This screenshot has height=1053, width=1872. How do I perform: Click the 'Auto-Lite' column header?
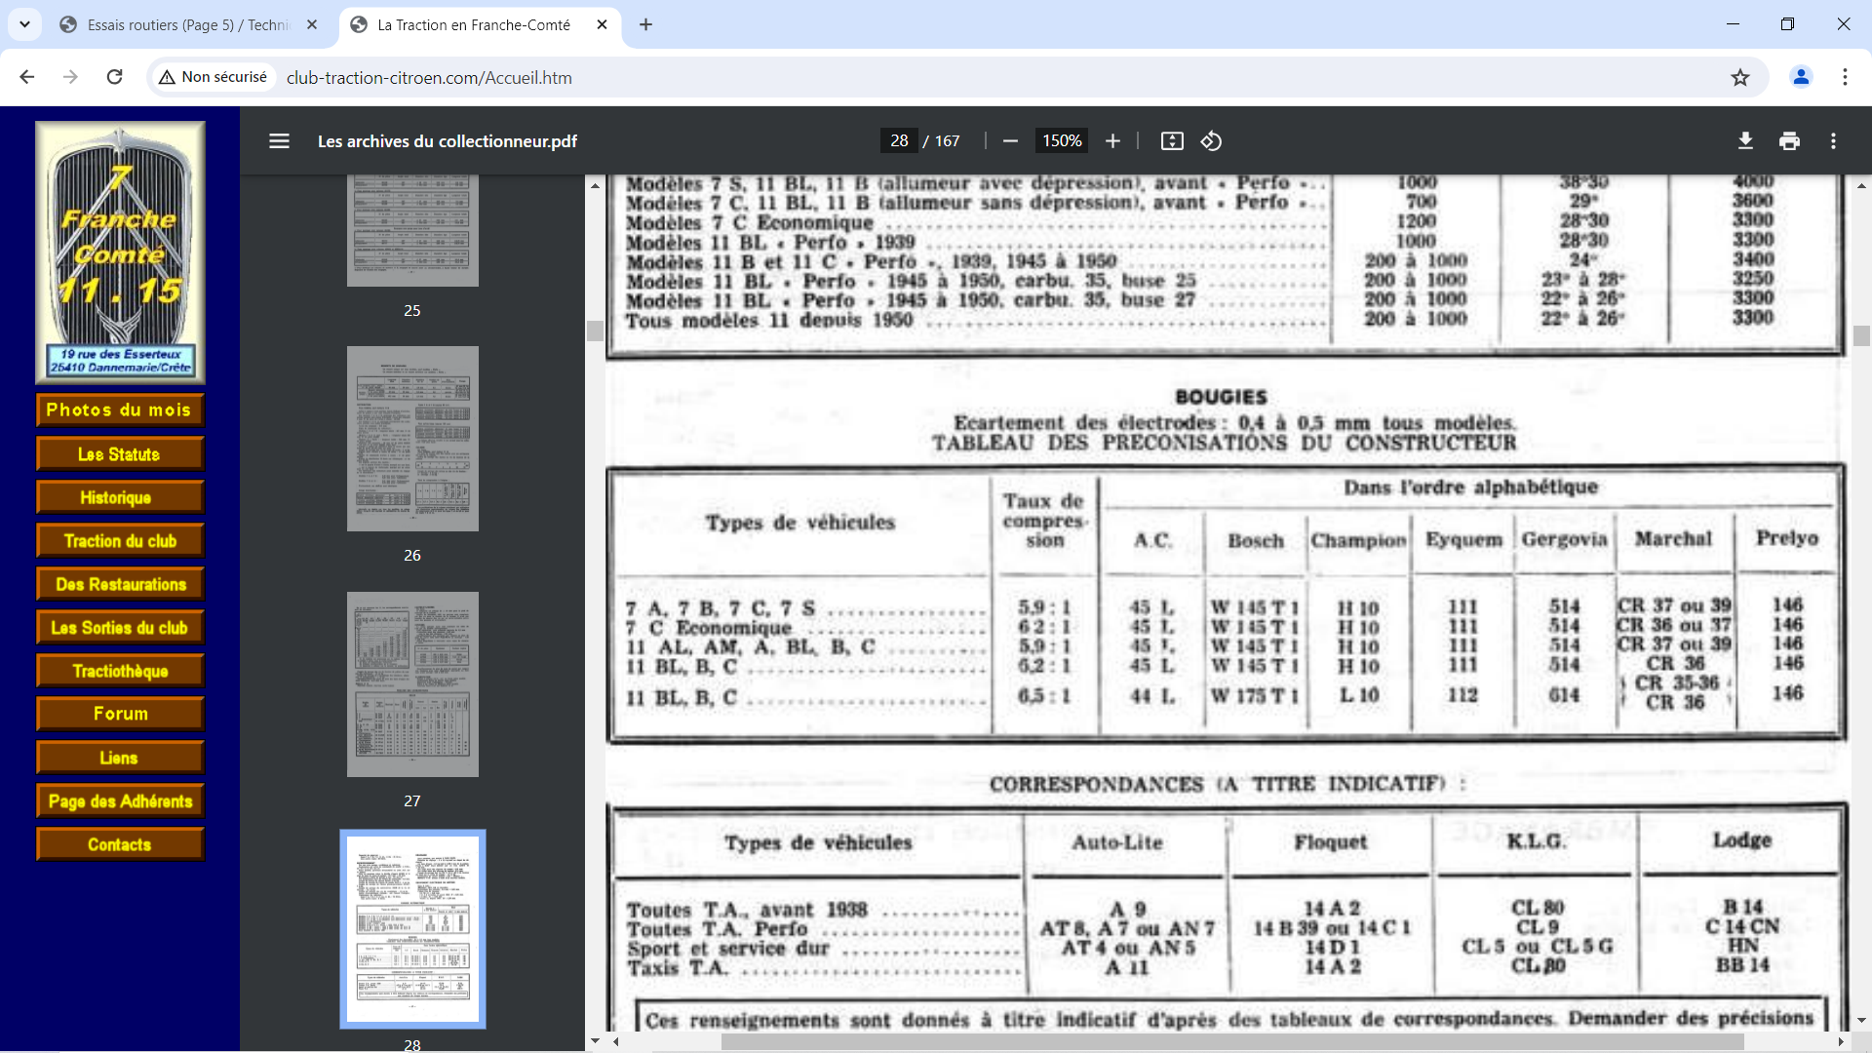click(1117, 842)
